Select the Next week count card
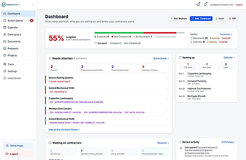Viewport: 246px width, 160px height. pos(207,65)
